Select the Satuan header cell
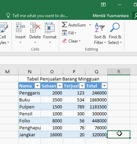The image size is (137, 144). (52, 86)
